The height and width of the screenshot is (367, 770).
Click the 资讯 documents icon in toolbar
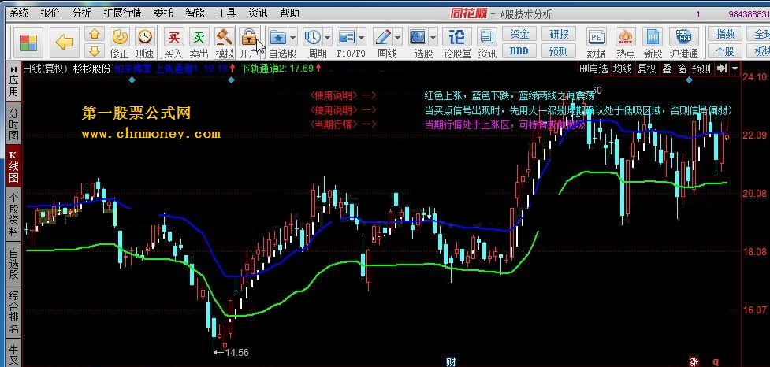(x=486, y=37)
